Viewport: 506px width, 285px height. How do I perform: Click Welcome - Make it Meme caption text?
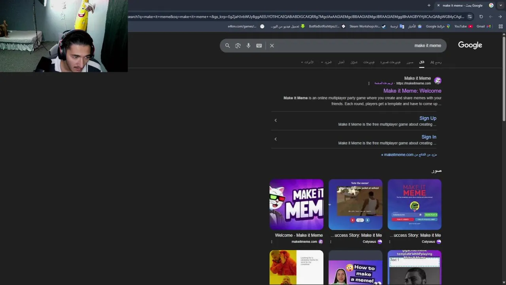(299, 235)
